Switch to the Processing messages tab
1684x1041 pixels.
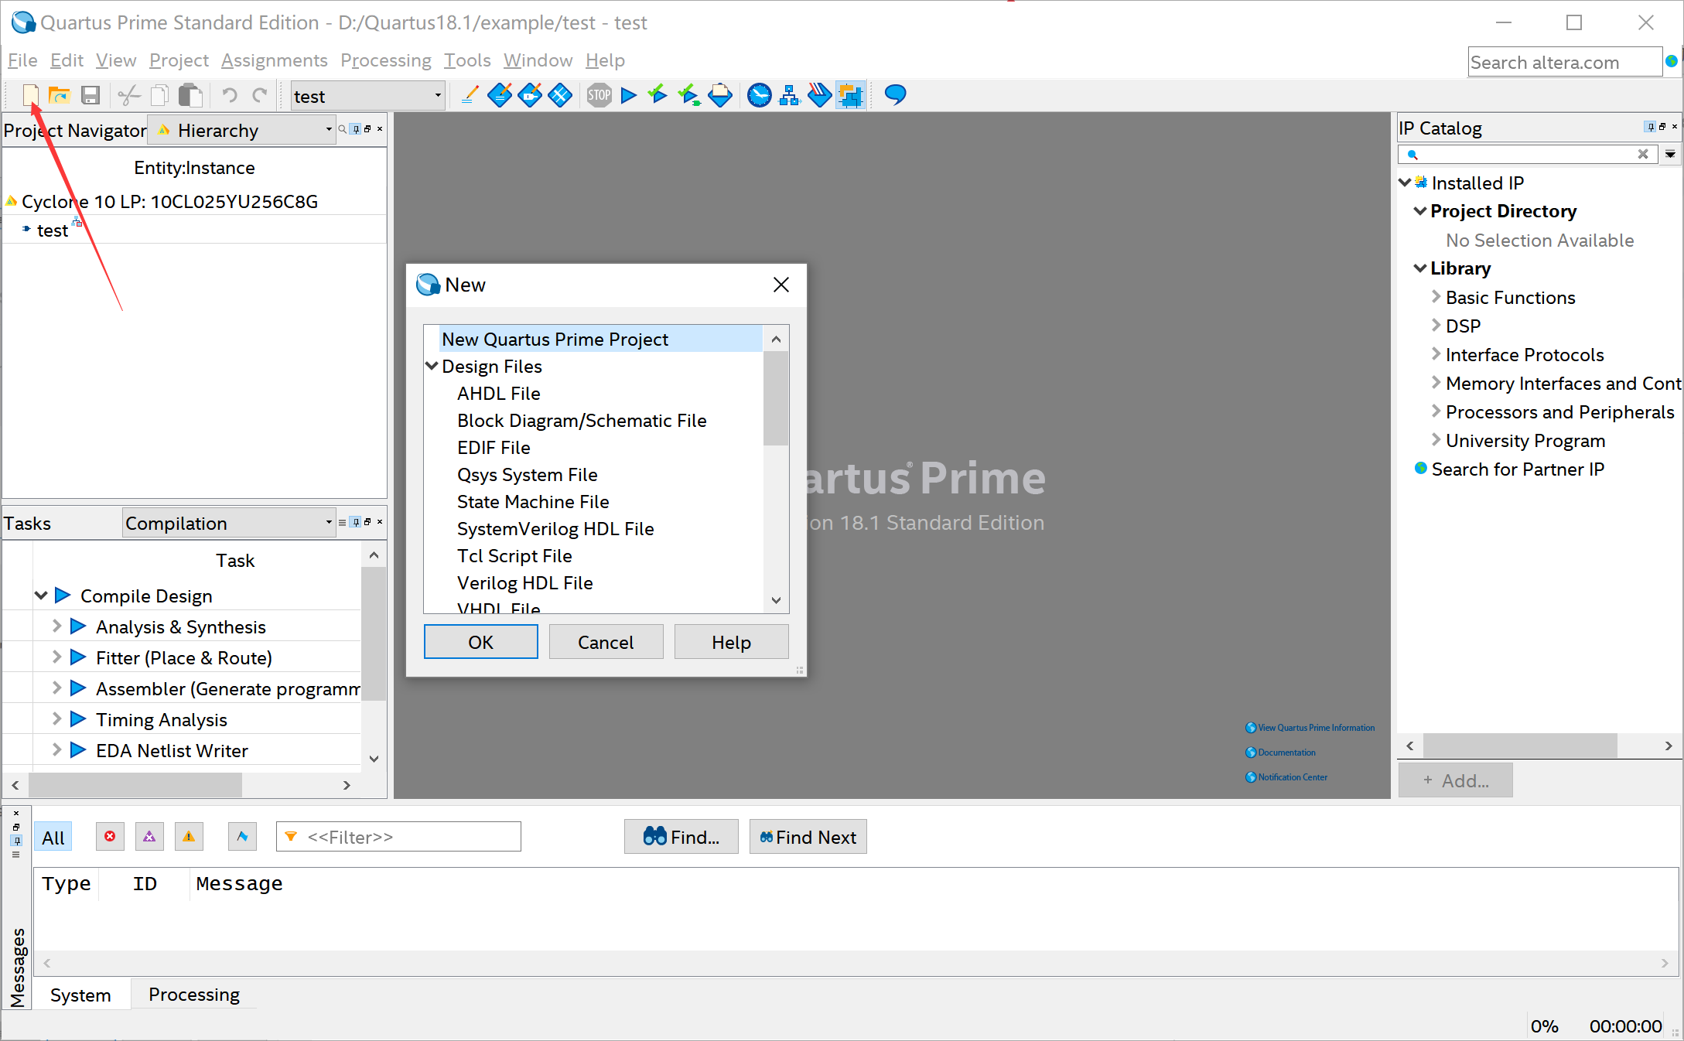(x=193, y=995)
